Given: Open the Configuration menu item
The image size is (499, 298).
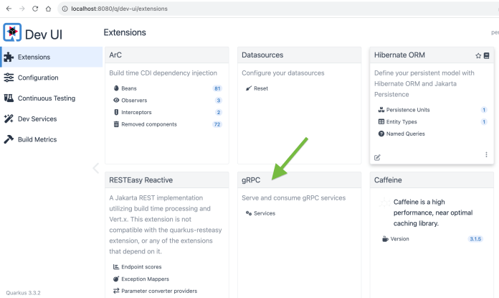Looking at the screenshot, I should pos(37,78).
